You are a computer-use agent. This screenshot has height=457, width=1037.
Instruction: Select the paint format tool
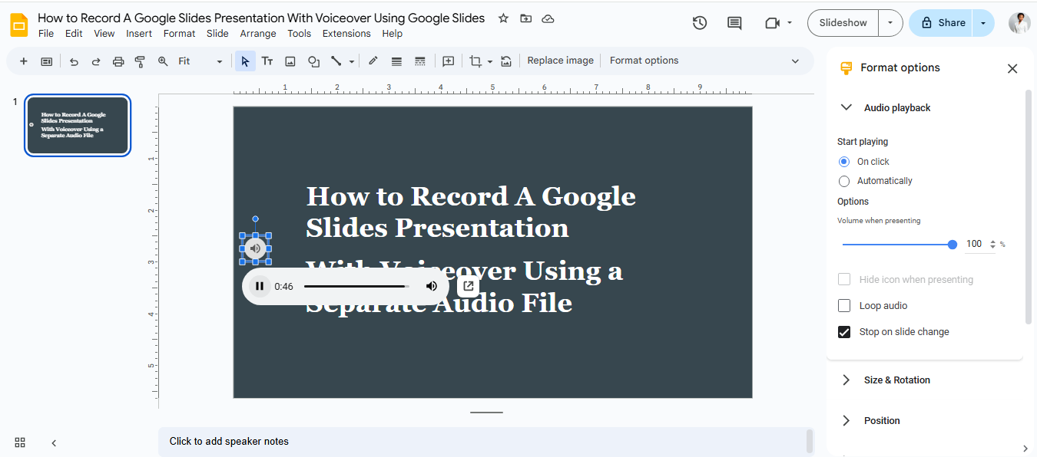[140, 61]
